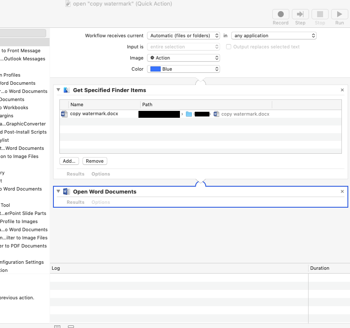Open the Color dropdown showing Blue

tap(183, 69)
